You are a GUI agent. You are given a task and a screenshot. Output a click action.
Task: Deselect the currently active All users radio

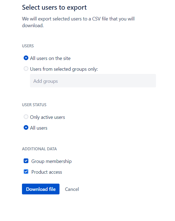(x=26, y=128)
